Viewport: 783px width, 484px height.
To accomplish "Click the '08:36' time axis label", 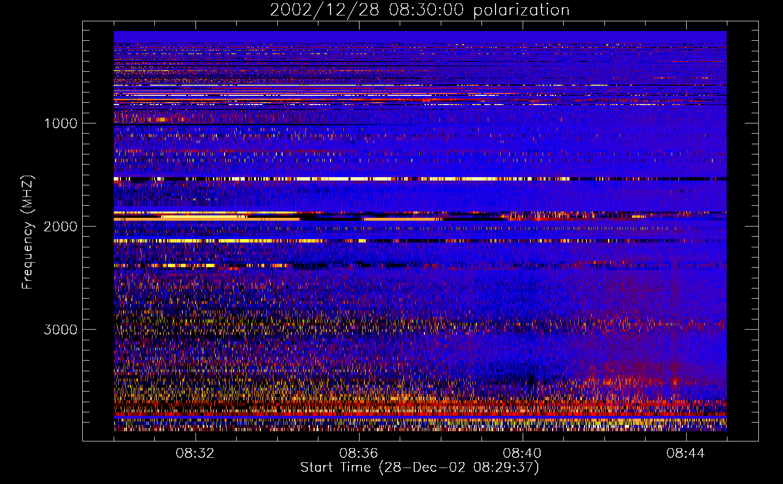I will click(x=359, y=454).
